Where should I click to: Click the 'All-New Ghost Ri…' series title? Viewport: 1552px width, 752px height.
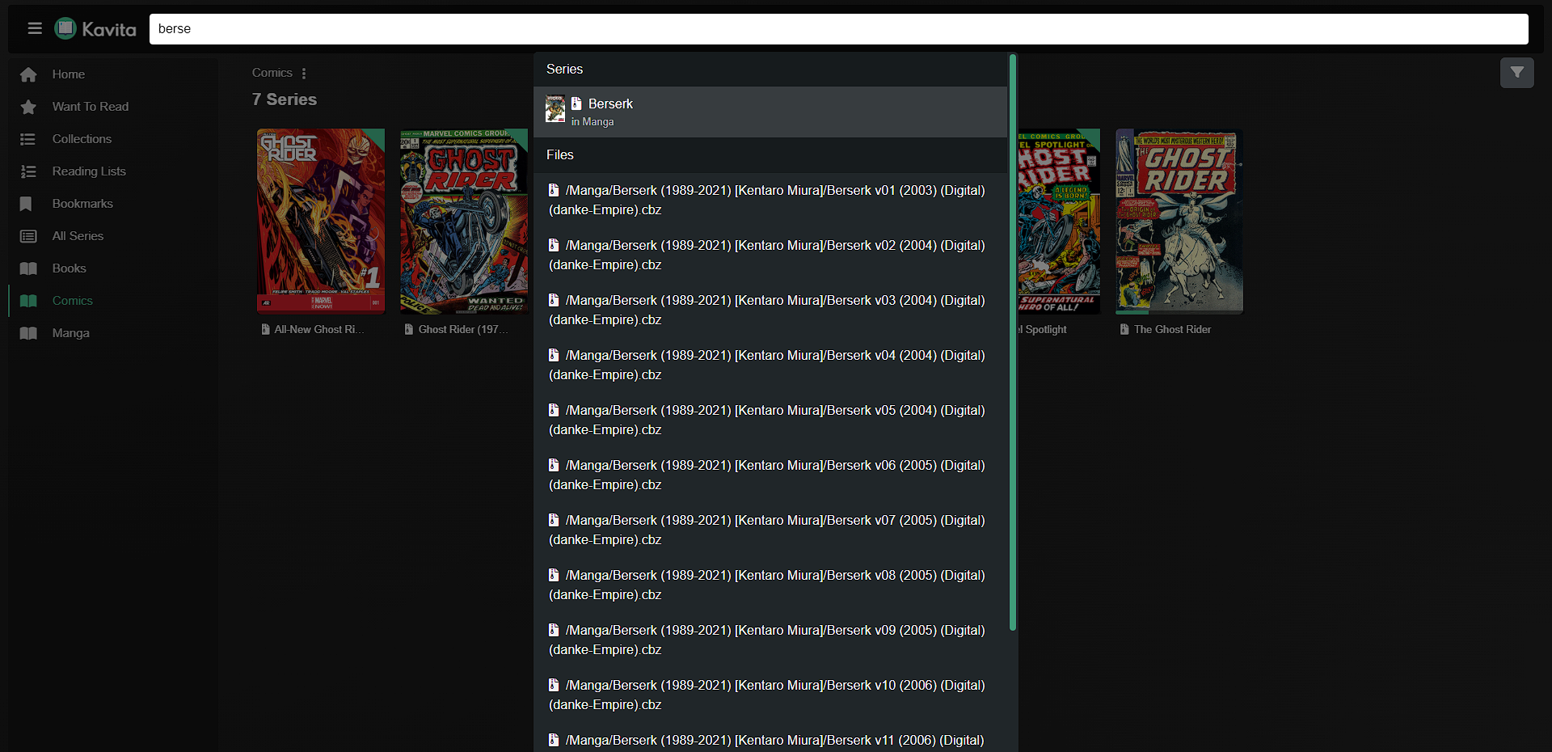(319, 329)
